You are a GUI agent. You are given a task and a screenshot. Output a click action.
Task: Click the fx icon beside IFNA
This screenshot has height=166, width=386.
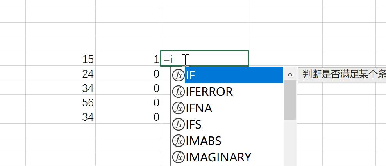[x=178, y=108]
